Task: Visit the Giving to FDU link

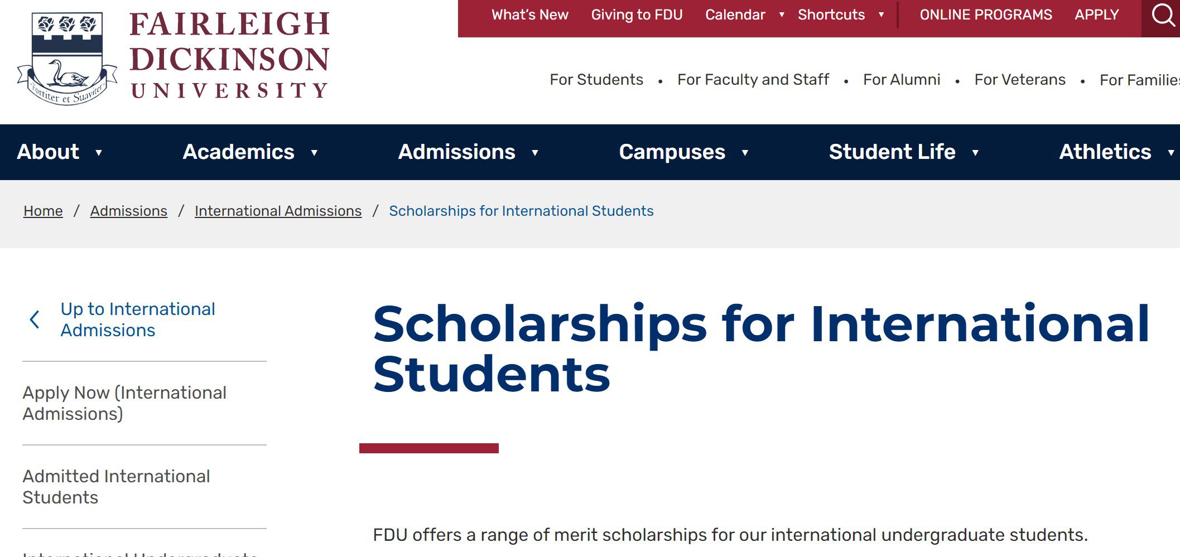Action: coord(637,15)
